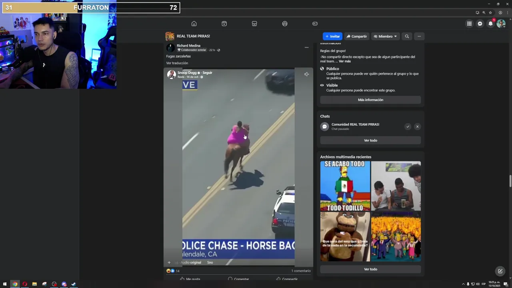The height and width of the screenshot is (288, 512).
Task: Open the Audio original label on reel
Action: (x=191, y=262)
